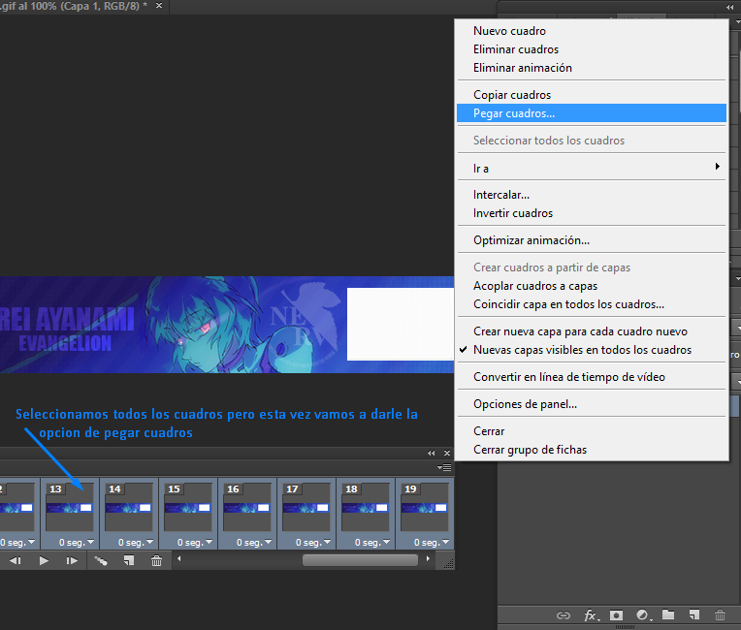
Task: Collapse right panel dock double arrows
Action: click(x=729, y=7)
